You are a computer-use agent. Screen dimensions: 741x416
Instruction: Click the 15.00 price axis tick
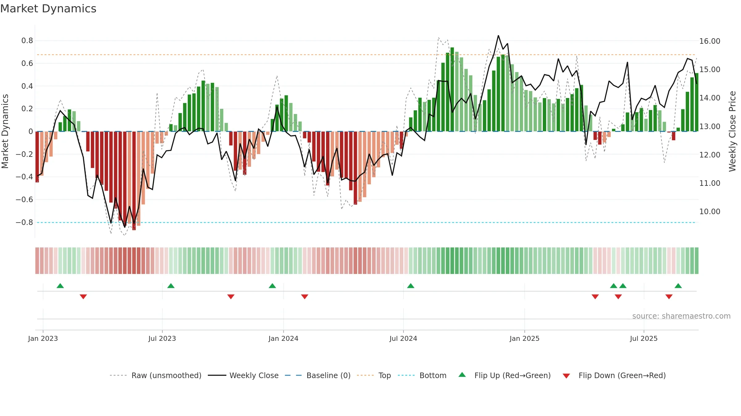pyautogui.click(x=710, y=69)
